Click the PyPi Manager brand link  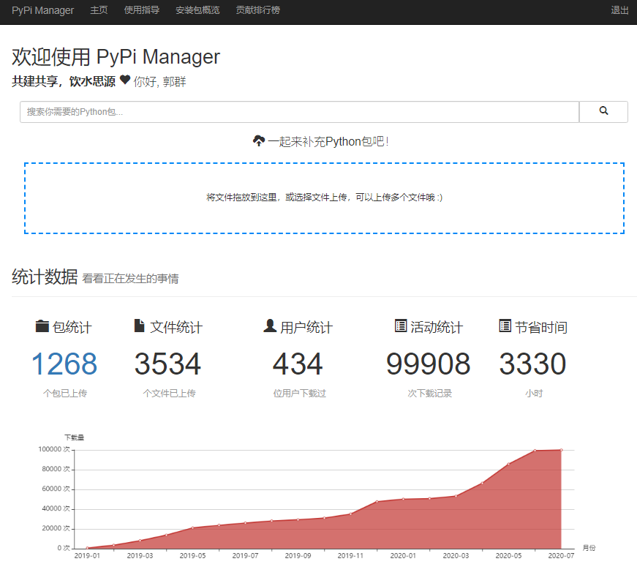42,10
